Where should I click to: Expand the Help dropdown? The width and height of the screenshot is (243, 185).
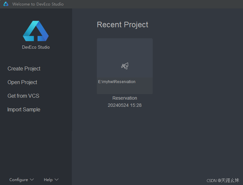51,179
